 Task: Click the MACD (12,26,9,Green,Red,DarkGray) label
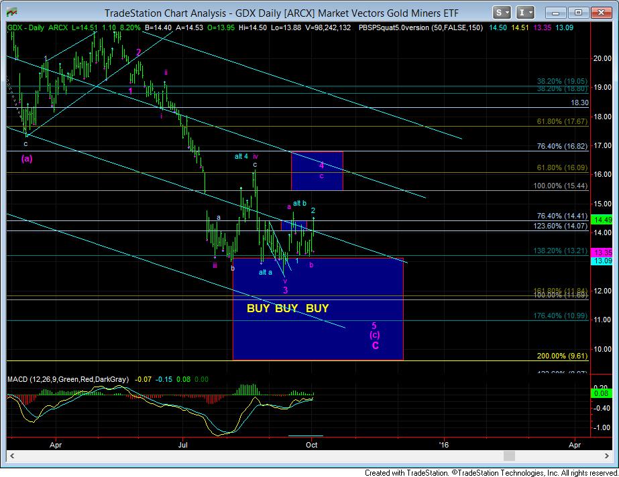[x=68, y=379]
